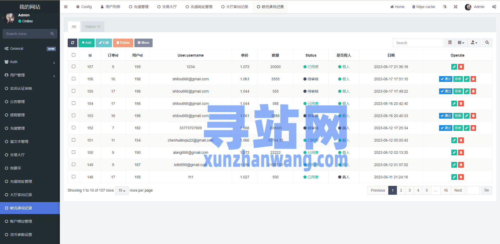Open the Config tab in top bar
The width and height of the screenshot is (500, 244).
pyautogui.click(x=84, y=7)
